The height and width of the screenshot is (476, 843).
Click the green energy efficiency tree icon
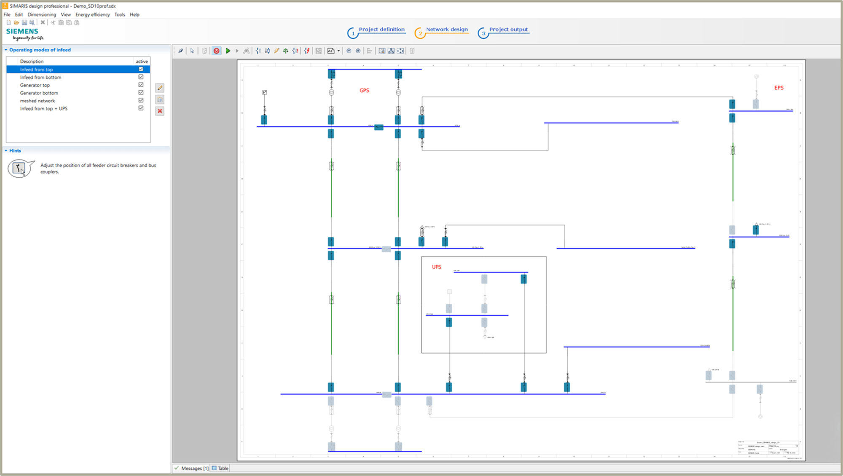coord(285,51)
